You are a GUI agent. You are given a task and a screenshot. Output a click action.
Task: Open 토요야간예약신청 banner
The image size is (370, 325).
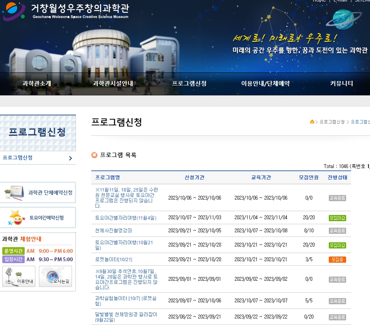pos(38,218)
